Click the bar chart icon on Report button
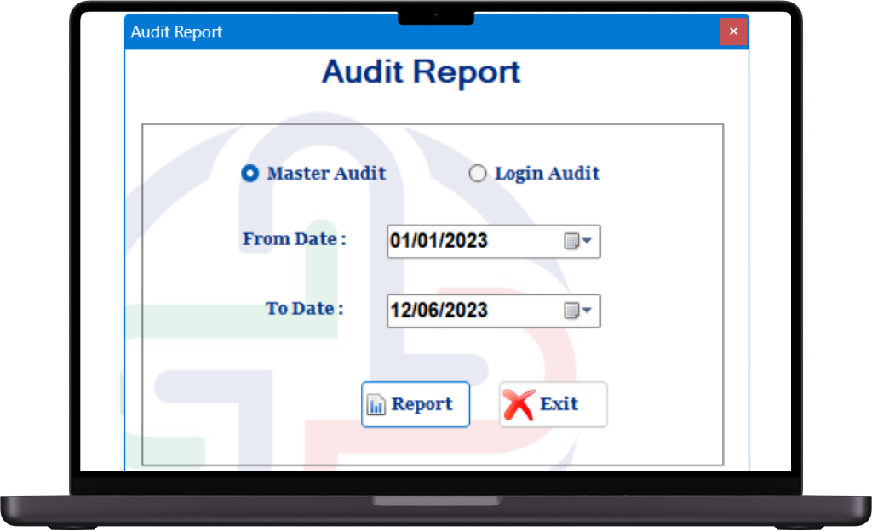Image resolution: width=872 pixels, height=531 pixels. click(x=376, y=405)
